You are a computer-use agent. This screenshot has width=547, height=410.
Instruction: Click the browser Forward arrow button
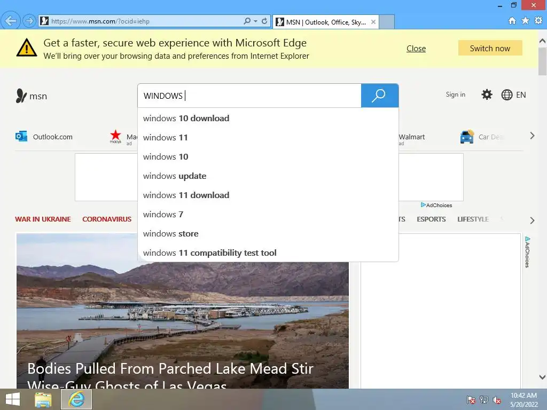(x=29, y=21)
